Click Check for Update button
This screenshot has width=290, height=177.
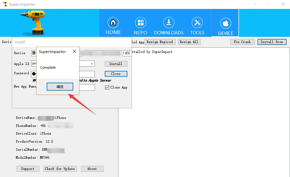60,169
